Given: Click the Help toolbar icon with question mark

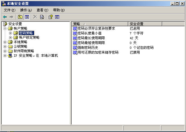Looking at the screenshot, I should [50, 17].
